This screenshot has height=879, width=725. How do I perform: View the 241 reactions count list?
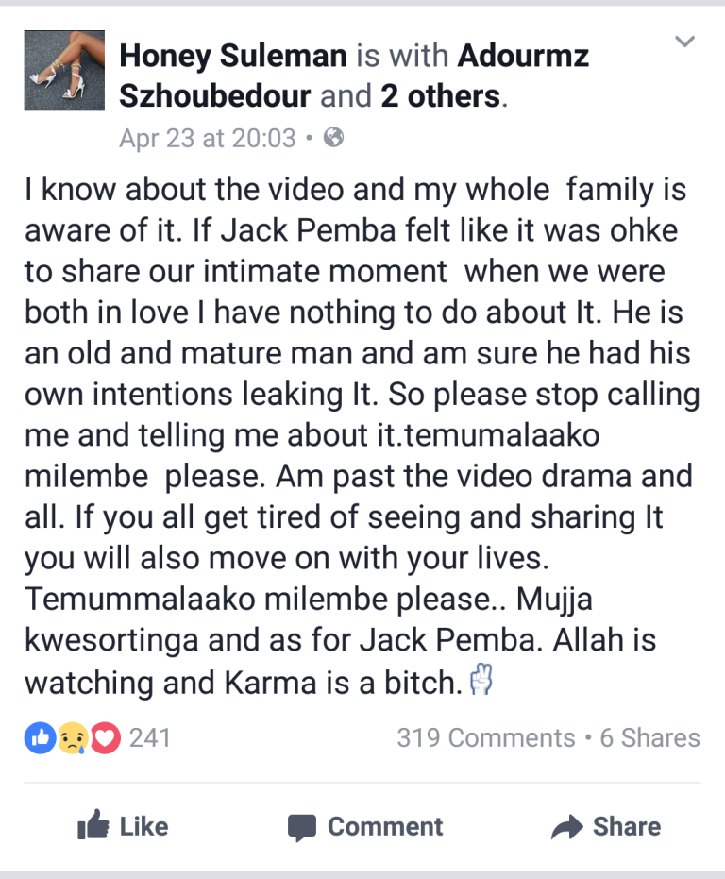[150, 737]
